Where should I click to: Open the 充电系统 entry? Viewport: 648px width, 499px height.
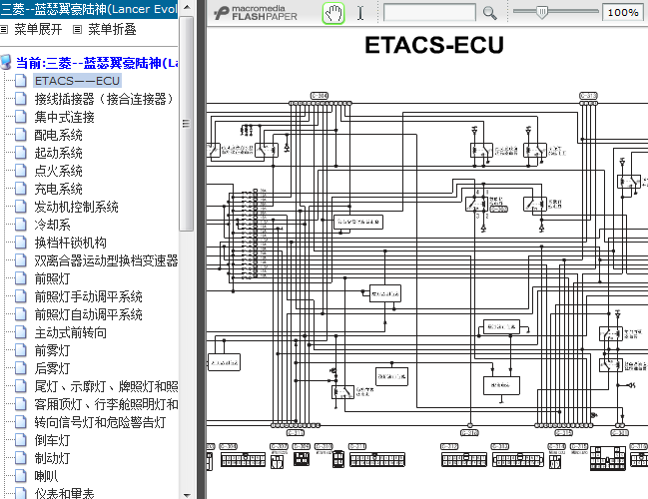[x=58, y=189]
